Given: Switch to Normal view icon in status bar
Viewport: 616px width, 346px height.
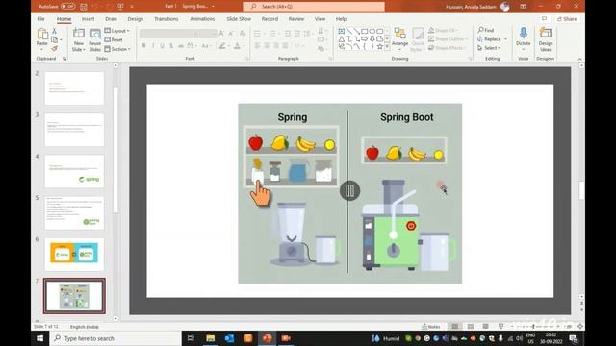Looking at the screenshot, I should (x=455, y=327).
